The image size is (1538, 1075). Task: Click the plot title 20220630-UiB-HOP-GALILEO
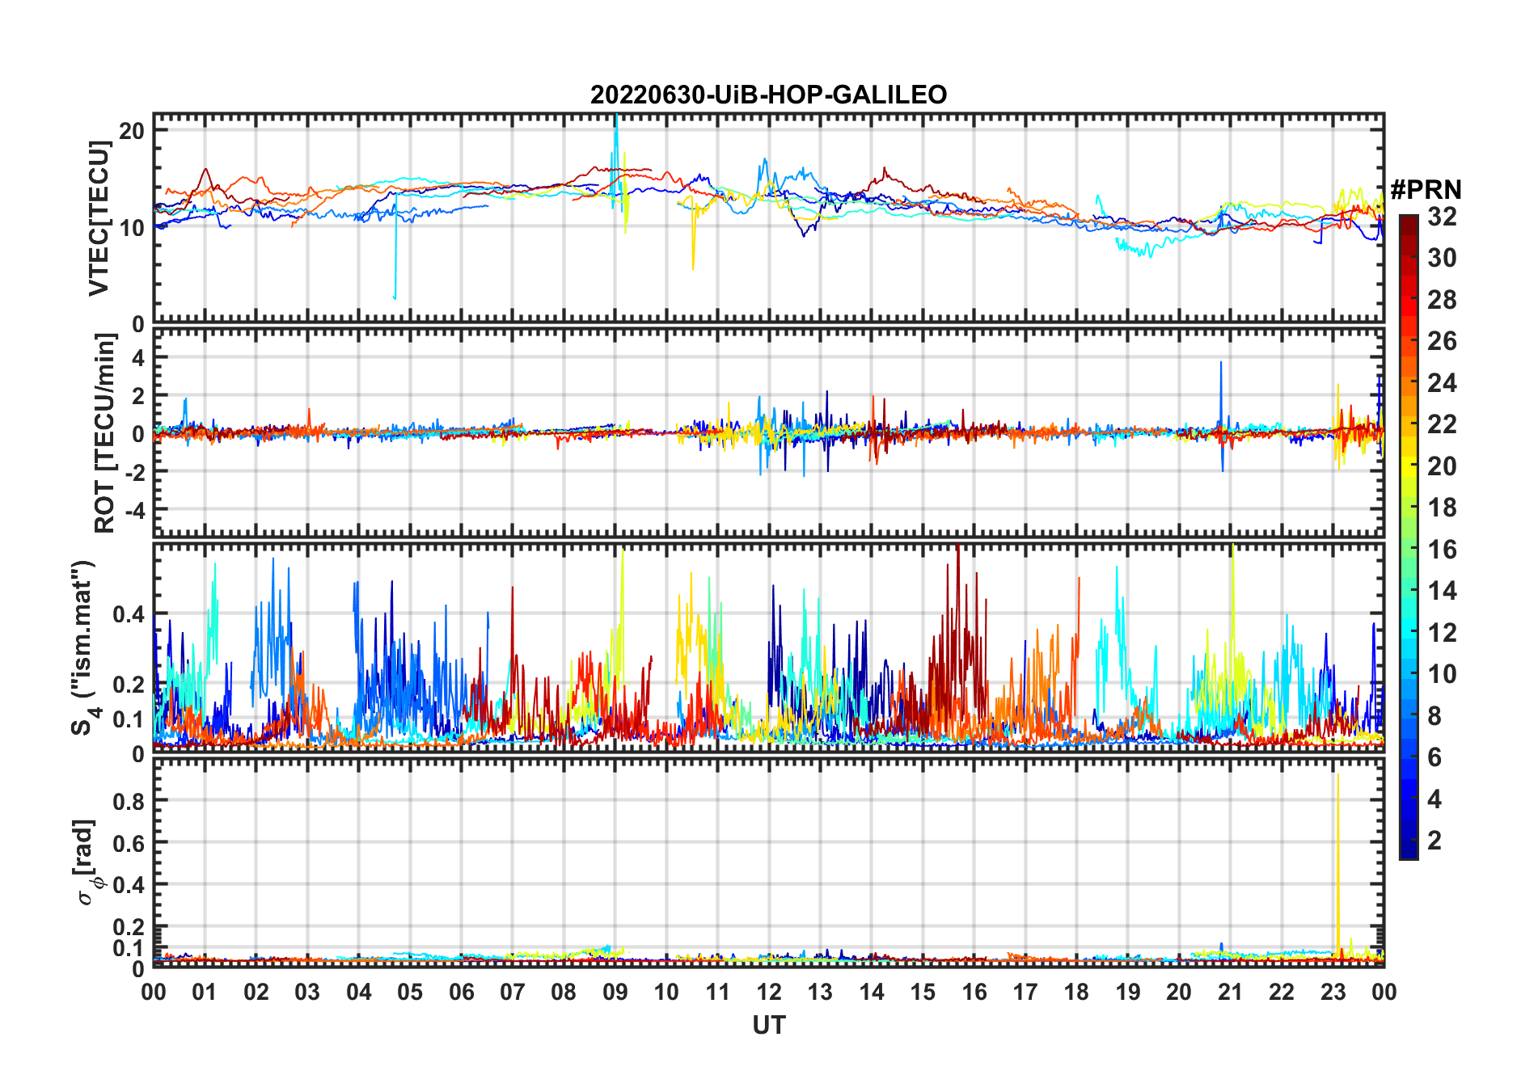tap(768, 95)
